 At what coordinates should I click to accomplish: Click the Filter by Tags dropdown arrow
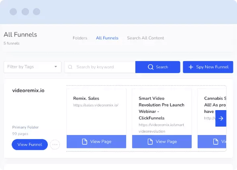coord(56,67)
